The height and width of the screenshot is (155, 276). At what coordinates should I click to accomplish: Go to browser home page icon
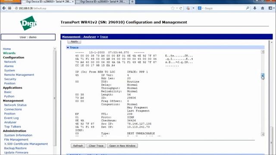pos(263,8)
